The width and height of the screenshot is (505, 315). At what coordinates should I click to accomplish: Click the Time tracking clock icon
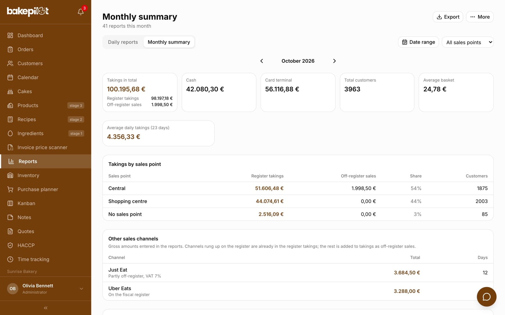10,259
